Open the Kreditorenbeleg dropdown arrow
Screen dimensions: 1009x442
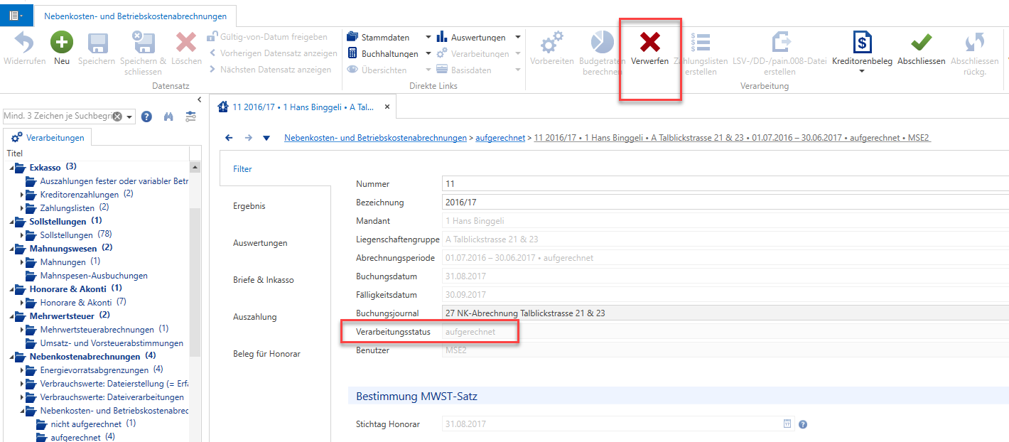pos(862,71)
